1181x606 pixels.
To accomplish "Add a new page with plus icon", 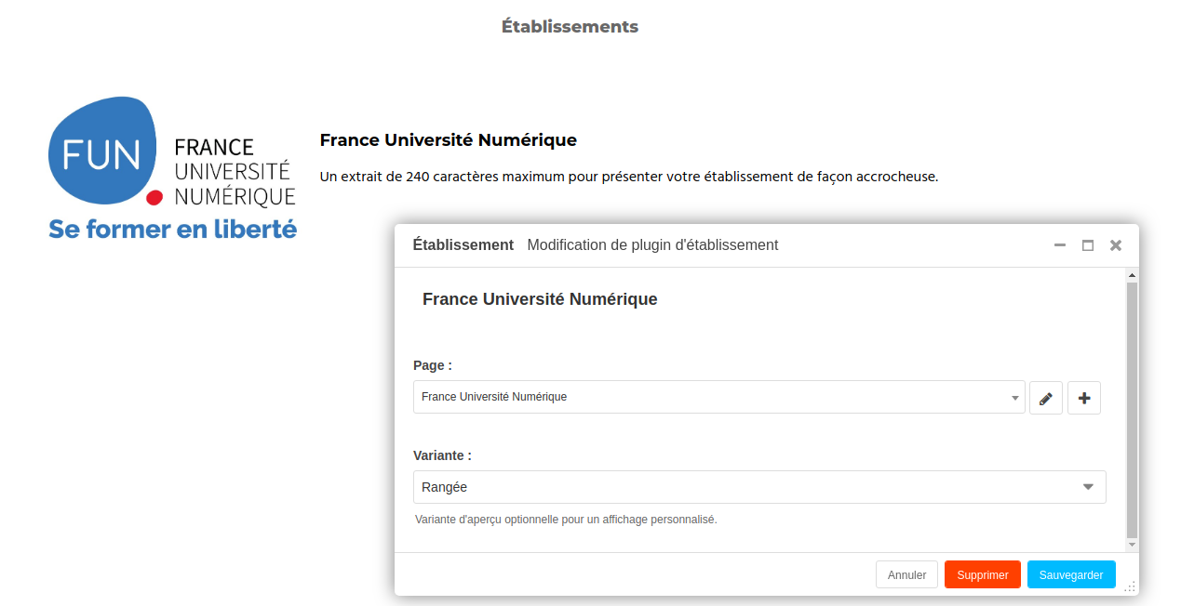I will (x=1084, y=398).
